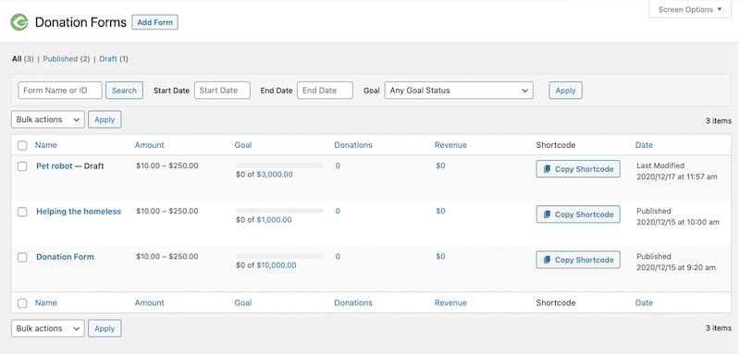Click Pet robot goal progress bar
The width and height of the screenshot is (740, 354).
280,165
